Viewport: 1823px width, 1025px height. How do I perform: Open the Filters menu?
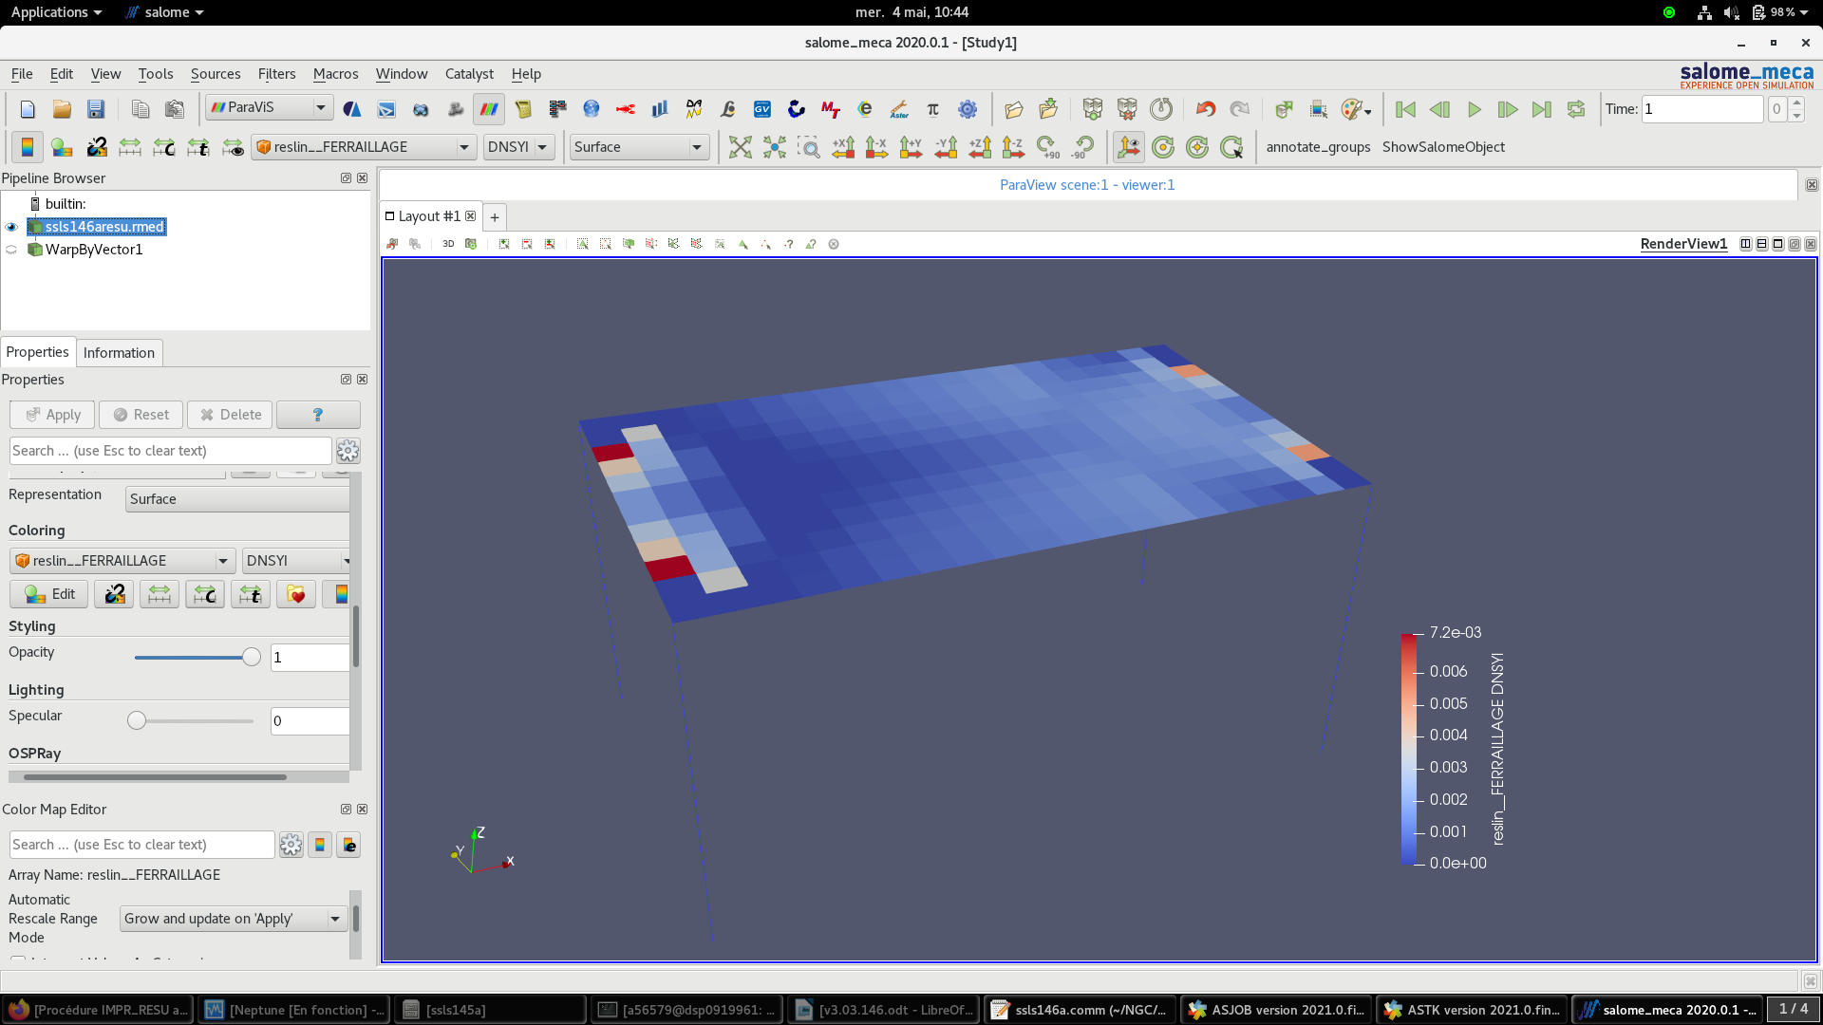[x=276, y=74]
